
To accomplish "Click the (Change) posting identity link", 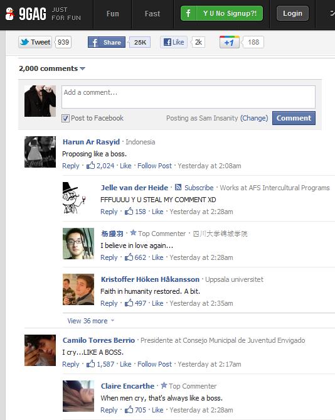I will coord(254,118).
